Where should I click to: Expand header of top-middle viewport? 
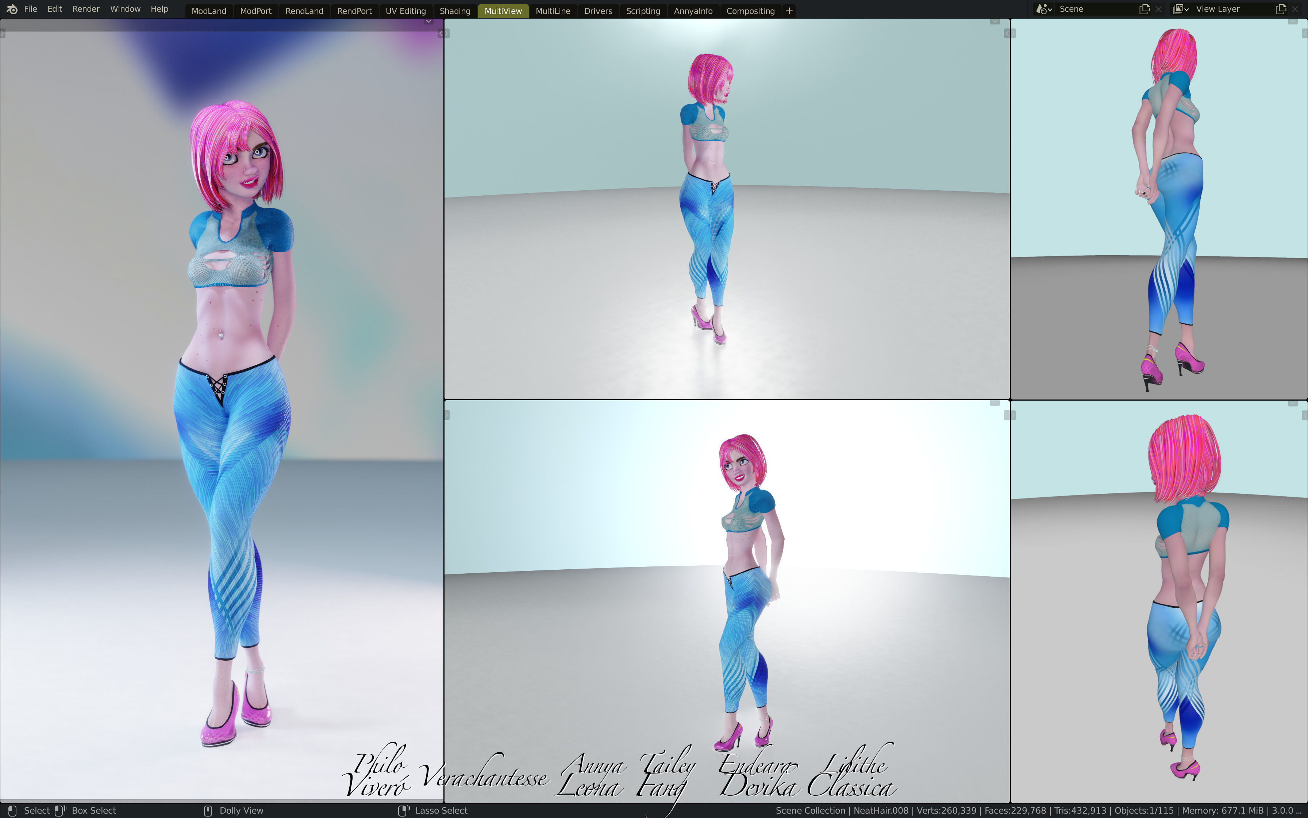click(995, 22)
